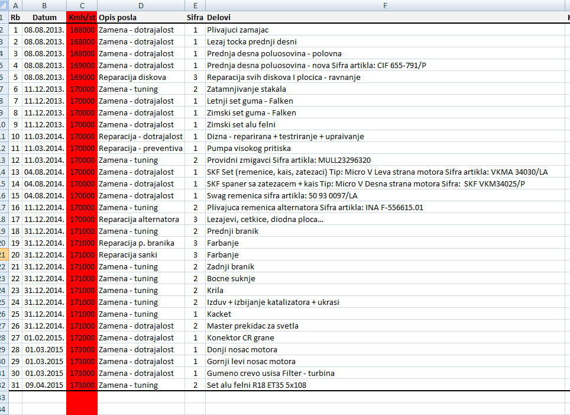Select cell 'Letnji set guma - Falken'
The image size is (570, 415).
(385, 101)
